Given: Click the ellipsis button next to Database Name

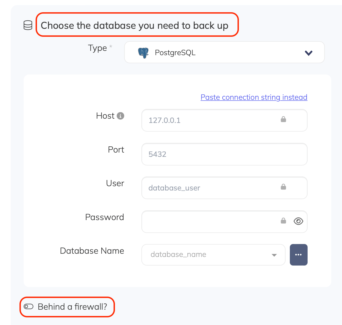Looking at the screenshot, I should click(298, 255).
